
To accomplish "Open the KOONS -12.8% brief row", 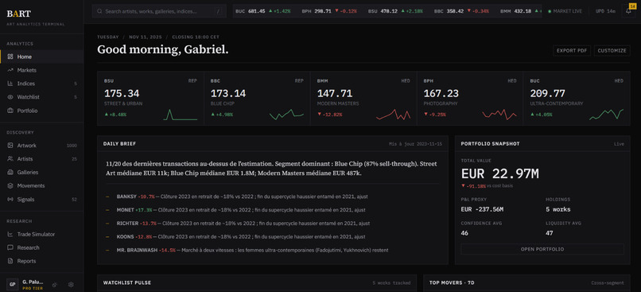I will click(273, 237).
